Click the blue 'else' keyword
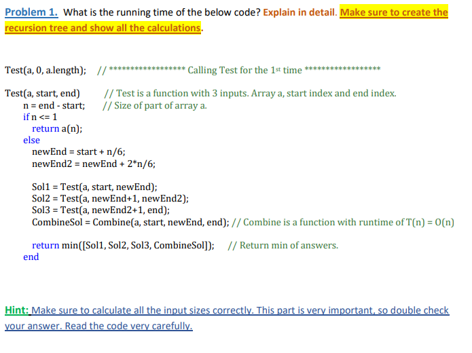472x353 pixels. pyautogui.click(x=31, y=140)
